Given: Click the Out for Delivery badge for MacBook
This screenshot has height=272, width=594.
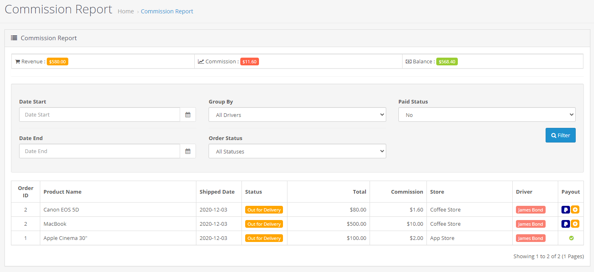Looking at the screenshot, I should [264, 224].
